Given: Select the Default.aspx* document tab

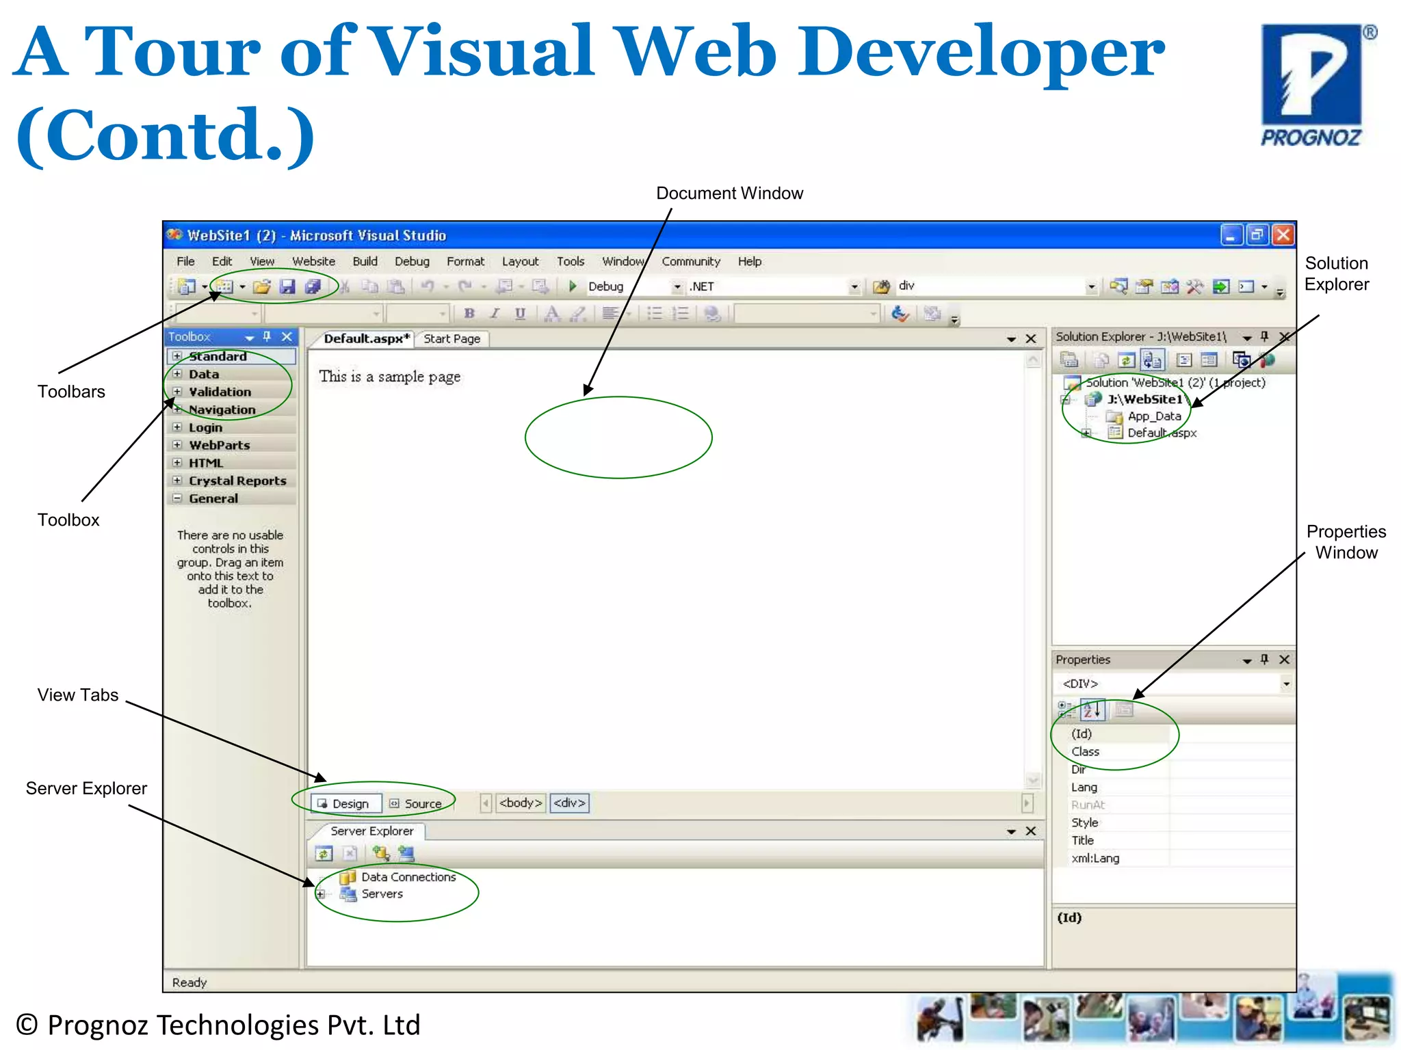Looking at the screenshot, I should 366,338.
